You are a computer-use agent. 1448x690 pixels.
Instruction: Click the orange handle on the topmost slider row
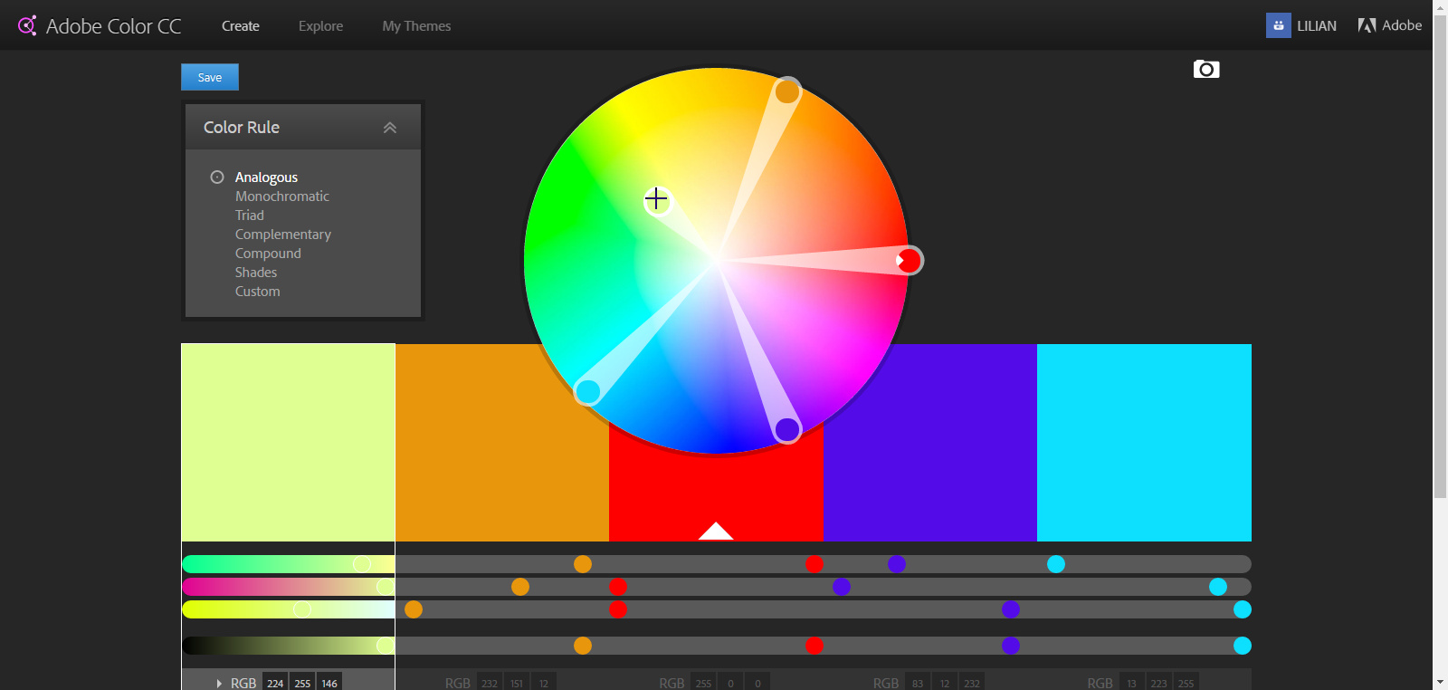(583, 564)
